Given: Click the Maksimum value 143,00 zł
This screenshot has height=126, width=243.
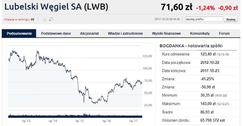Looking at the screenshot, I should (208, 104).
